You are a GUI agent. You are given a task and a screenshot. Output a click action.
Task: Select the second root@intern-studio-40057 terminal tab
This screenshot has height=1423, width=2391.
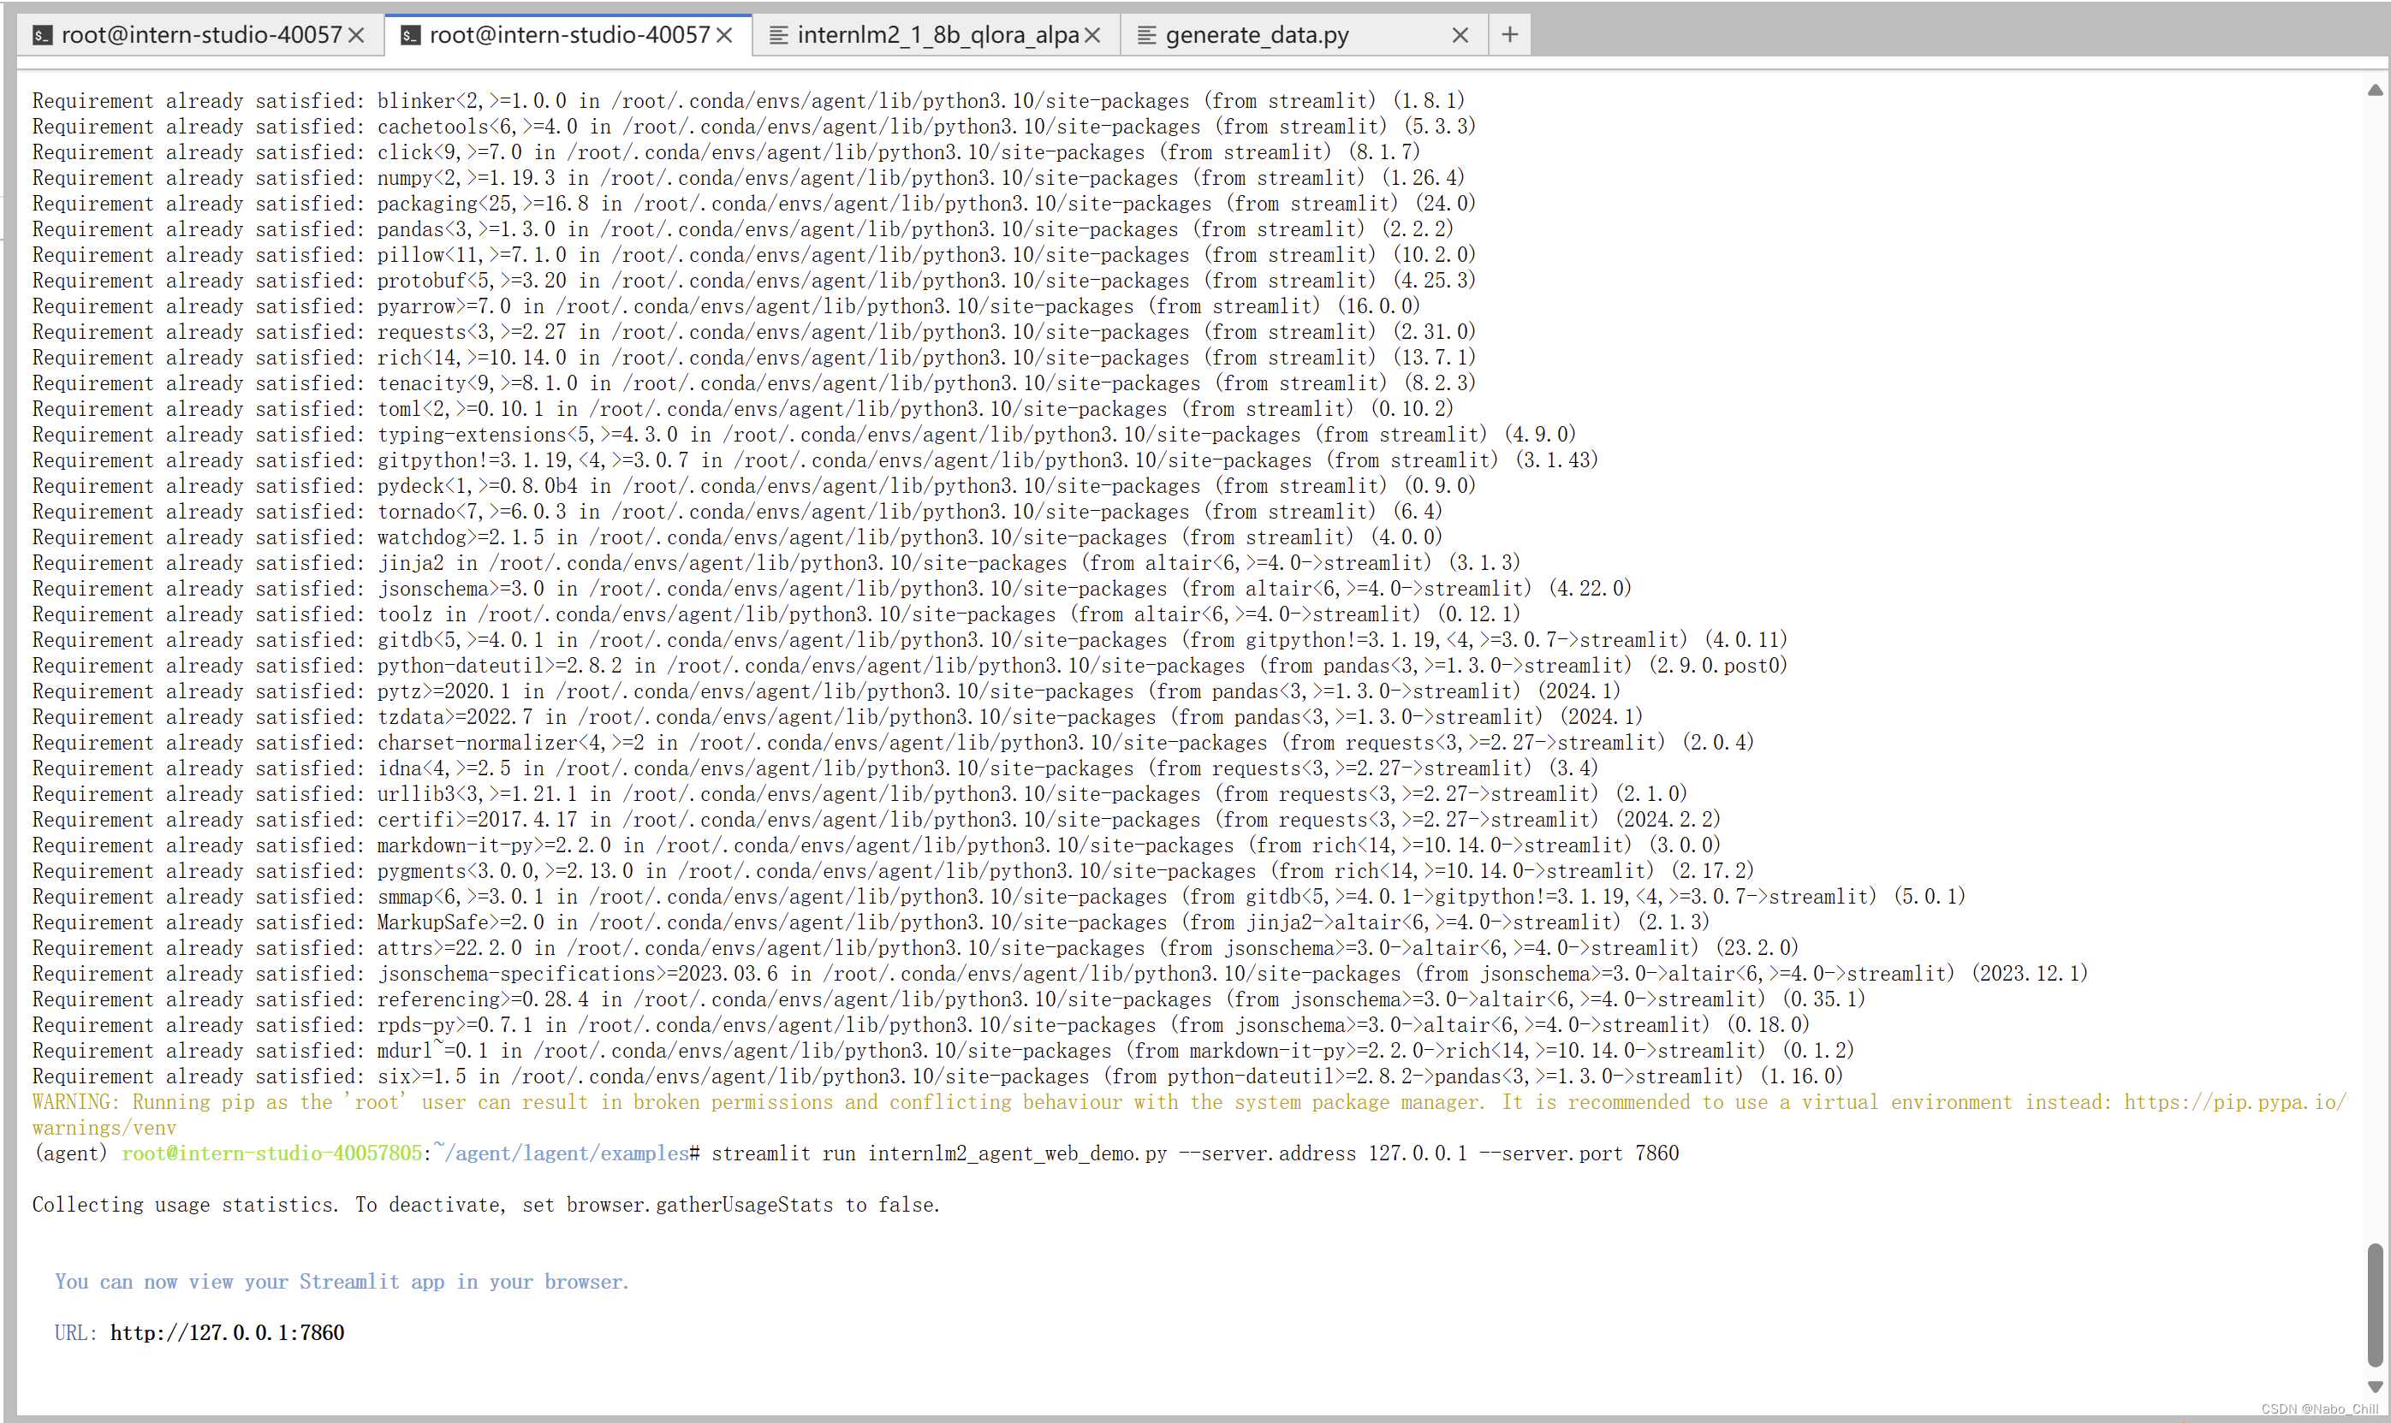(569, 35)
